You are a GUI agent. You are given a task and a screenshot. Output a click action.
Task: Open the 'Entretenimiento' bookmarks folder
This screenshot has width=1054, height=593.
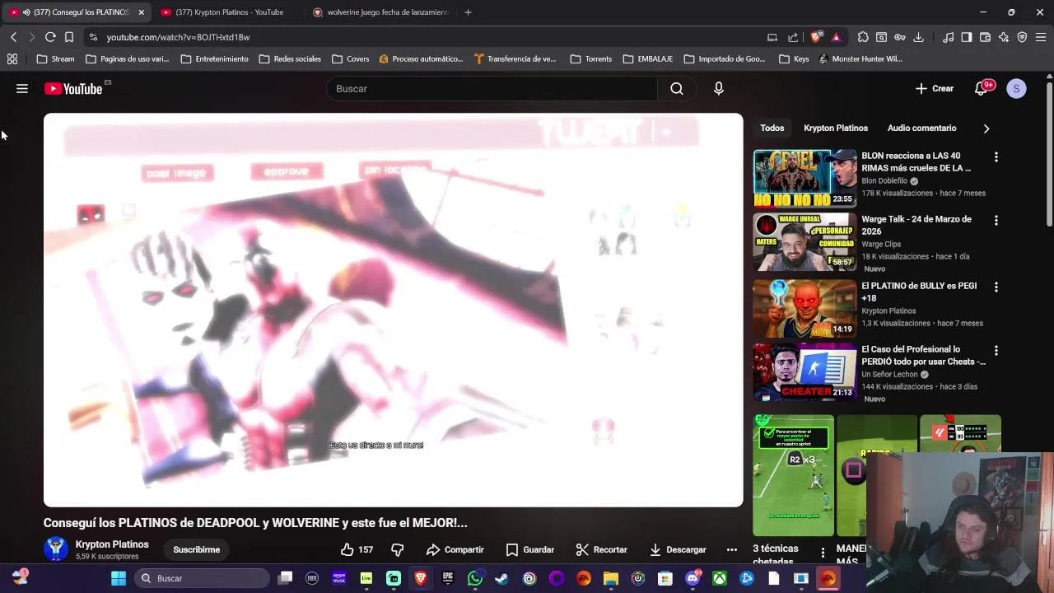coord(214,58)
